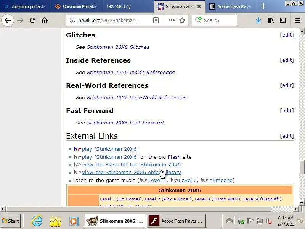Open Action Center flag icon
This screenshot has width=305, height=229.
point(250,221)
